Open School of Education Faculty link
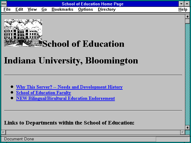The height and width of the screenshot is (143, 191). 44,93
